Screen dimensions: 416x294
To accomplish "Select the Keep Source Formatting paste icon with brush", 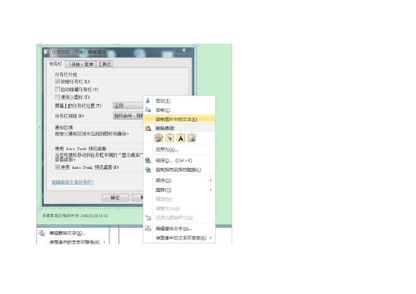I will click(159, 138).
